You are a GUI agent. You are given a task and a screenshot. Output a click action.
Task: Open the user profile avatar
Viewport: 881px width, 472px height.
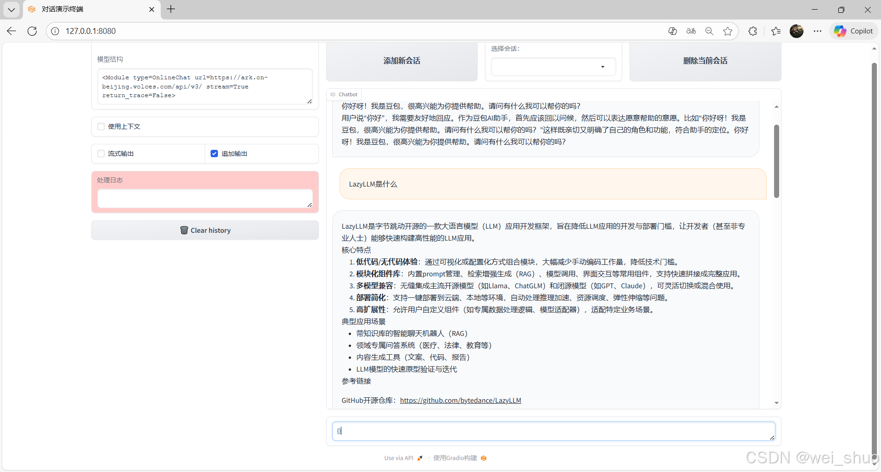tap(797, 31)
